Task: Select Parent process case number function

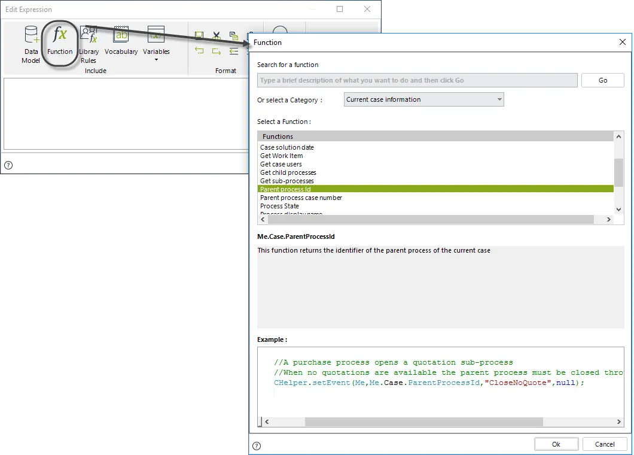Action: [435, 198]
